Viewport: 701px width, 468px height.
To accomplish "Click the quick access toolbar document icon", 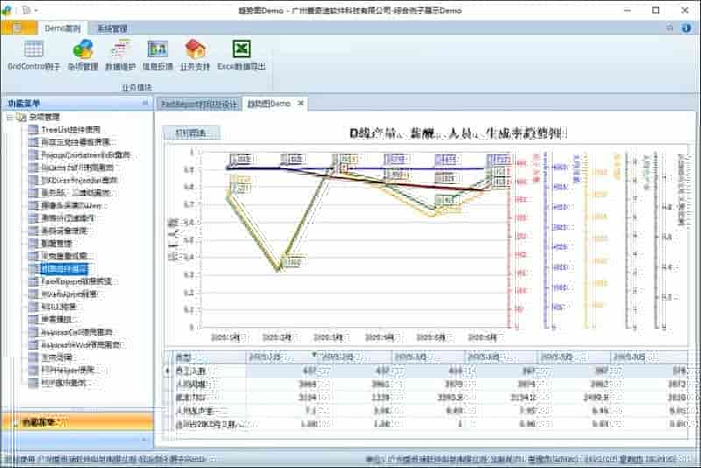I will click(26, 10).
